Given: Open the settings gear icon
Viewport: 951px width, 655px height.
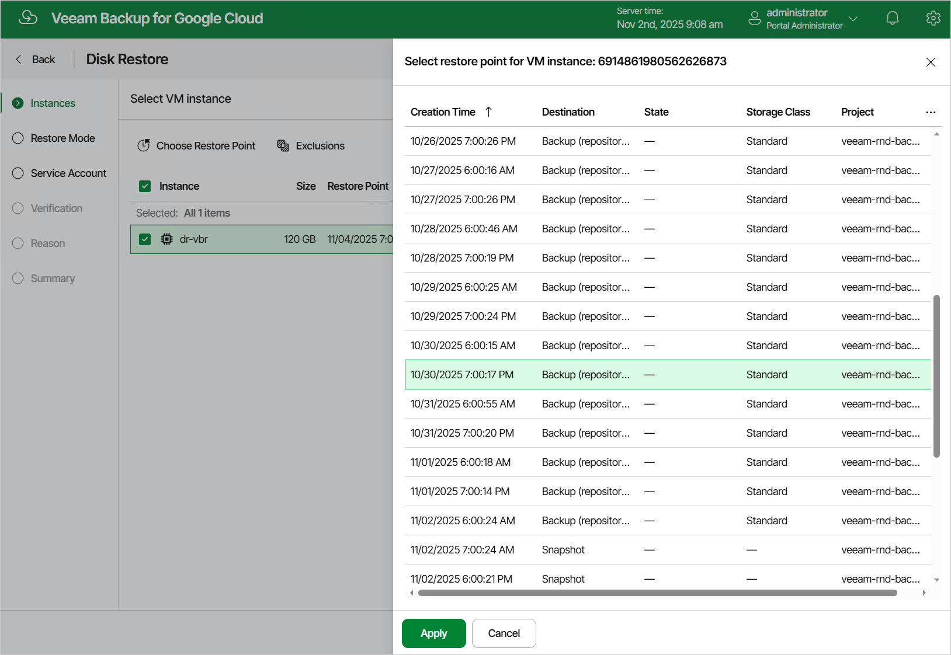Looking at the screenshot, I should pos(933,19).
